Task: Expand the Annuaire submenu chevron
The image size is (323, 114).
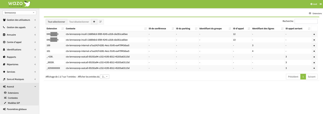Action: point(35,35)
